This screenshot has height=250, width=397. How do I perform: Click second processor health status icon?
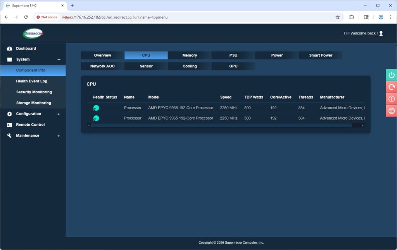(96, 118)
